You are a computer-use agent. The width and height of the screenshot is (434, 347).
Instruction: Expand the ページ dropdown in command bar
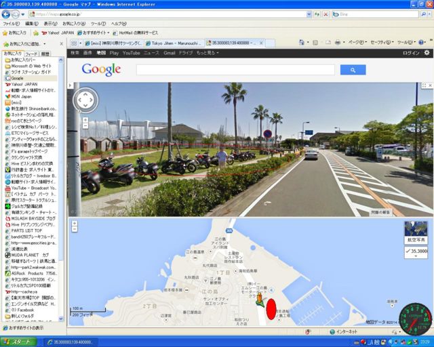click(355, 42)
